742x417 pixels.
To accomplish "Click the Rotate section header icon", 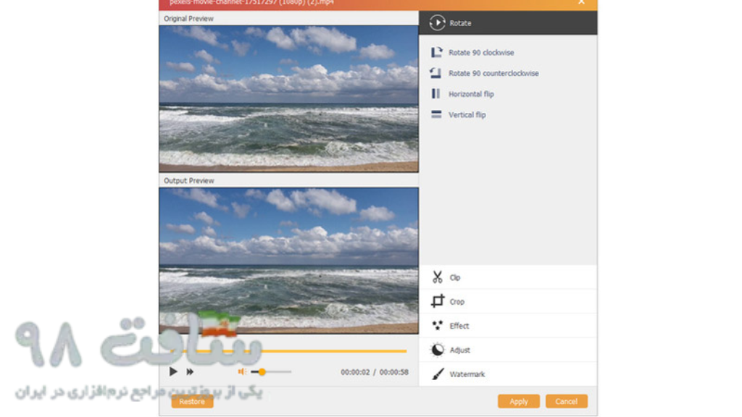I will coord(437,22).
